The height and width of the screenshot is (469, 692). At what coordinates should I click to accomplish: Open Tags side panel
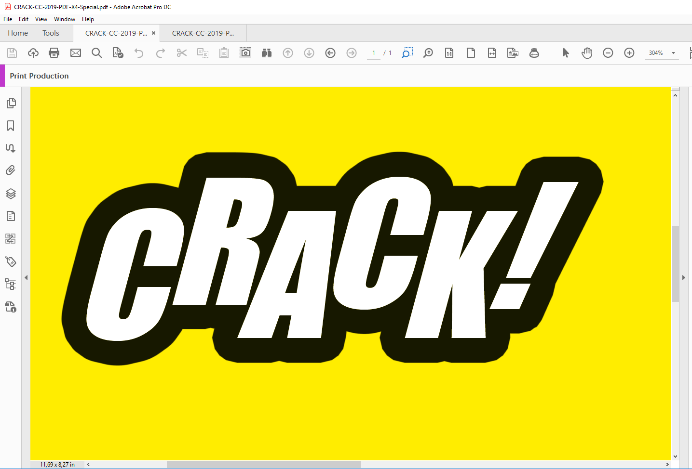11,261
